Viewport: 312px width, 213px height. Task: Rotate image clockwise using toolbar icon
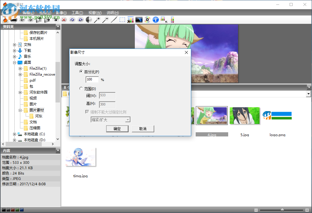point(81,20)
